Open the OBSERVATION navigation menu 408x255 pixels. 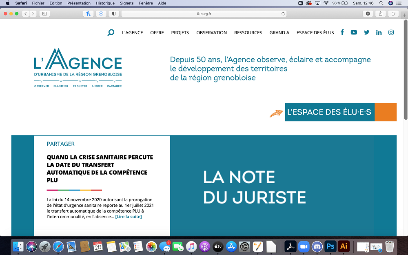pyautogui.click(x=211, y=33)
